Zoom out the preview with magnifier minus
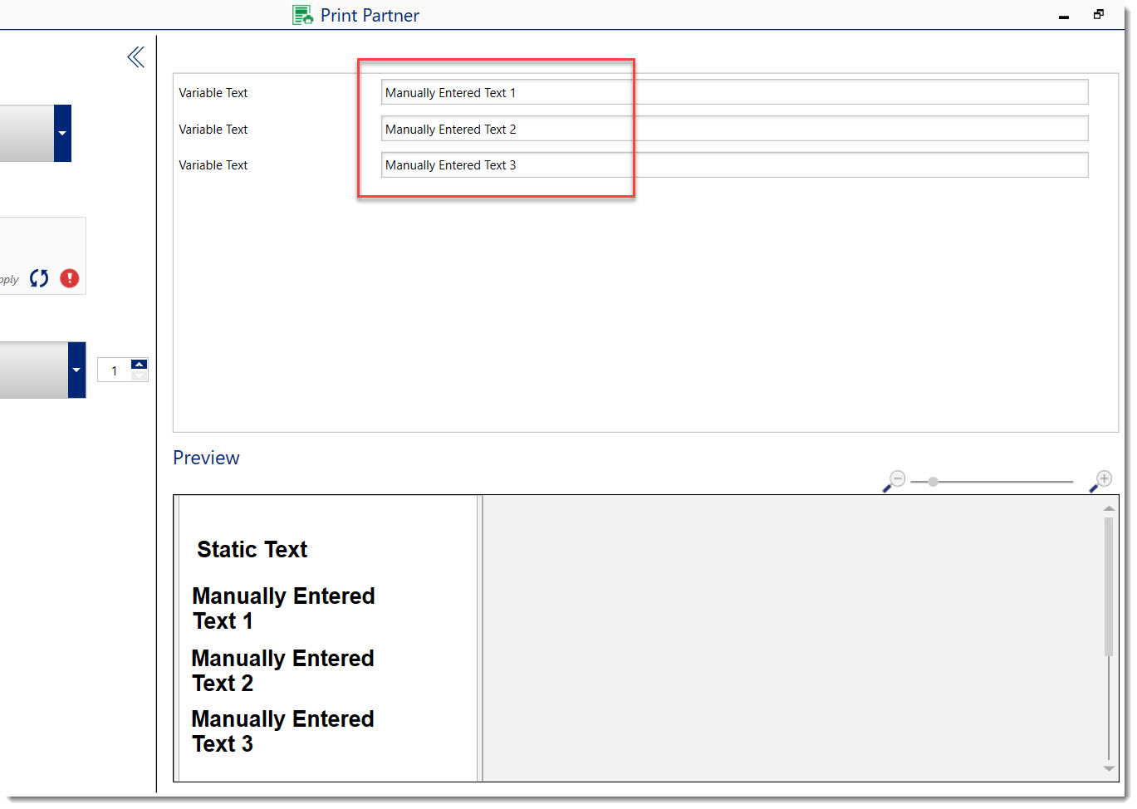1137x809 pixels. 894,481
